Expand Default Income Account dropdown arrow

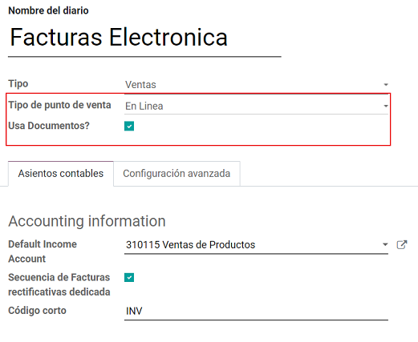[385, 244]
